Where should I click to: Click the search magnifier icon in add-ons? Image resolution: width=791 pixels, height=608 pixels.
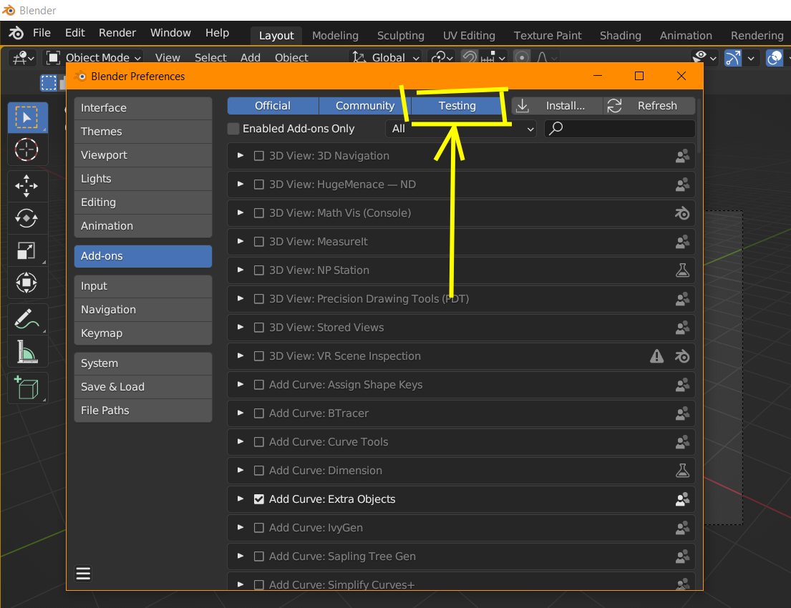pyautogui.click(x=556, y=129)
